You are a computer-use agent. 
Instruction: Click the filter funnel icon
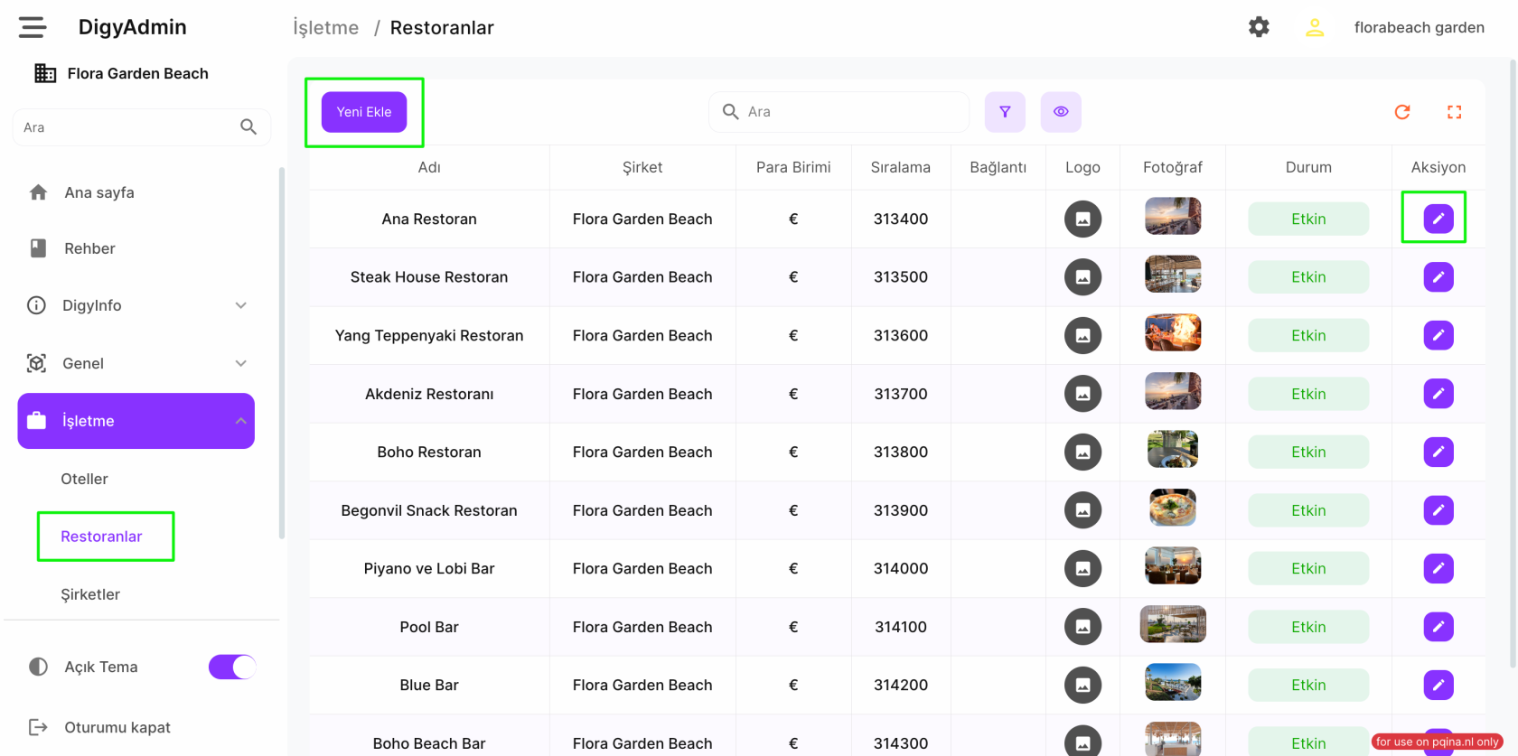click(x=1005, y=112)
